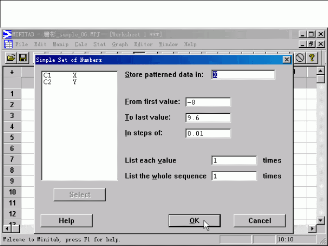Viewport: 328px width, 246px height.
Task: Click the 'From first value' input field
Action: click(208, 102)
